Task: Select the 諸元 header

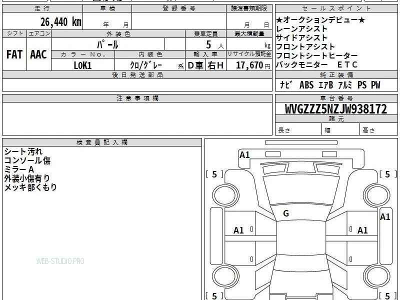Action: pos(336,118)
